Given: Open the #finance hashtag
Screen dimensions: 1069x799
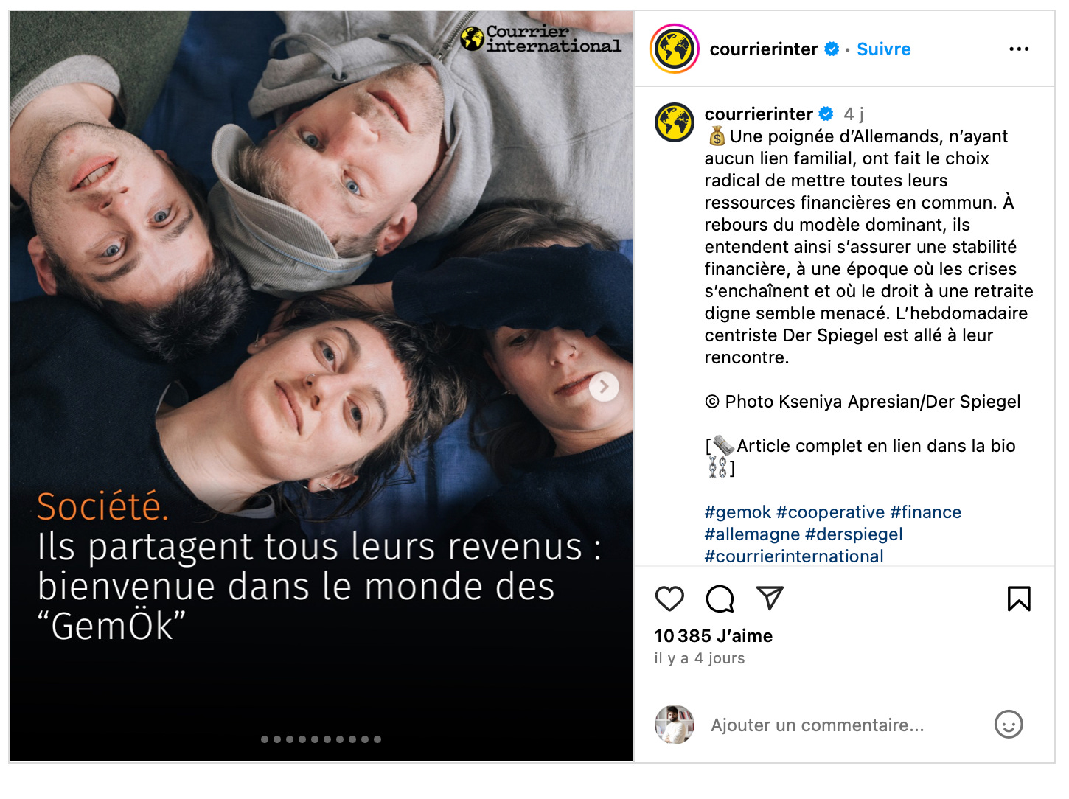Looking at the screenshot, I should pos(925,512).
